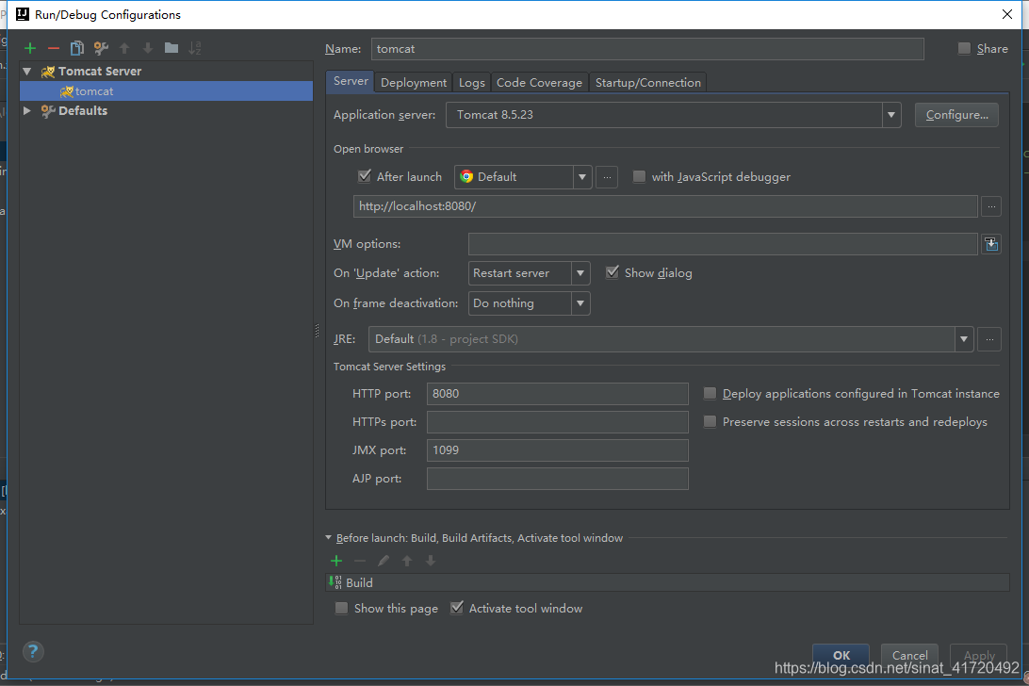The height and width of the screenshot is (686, 1029).
Task: Click the localhost URL input field
Action: (665, 206)
